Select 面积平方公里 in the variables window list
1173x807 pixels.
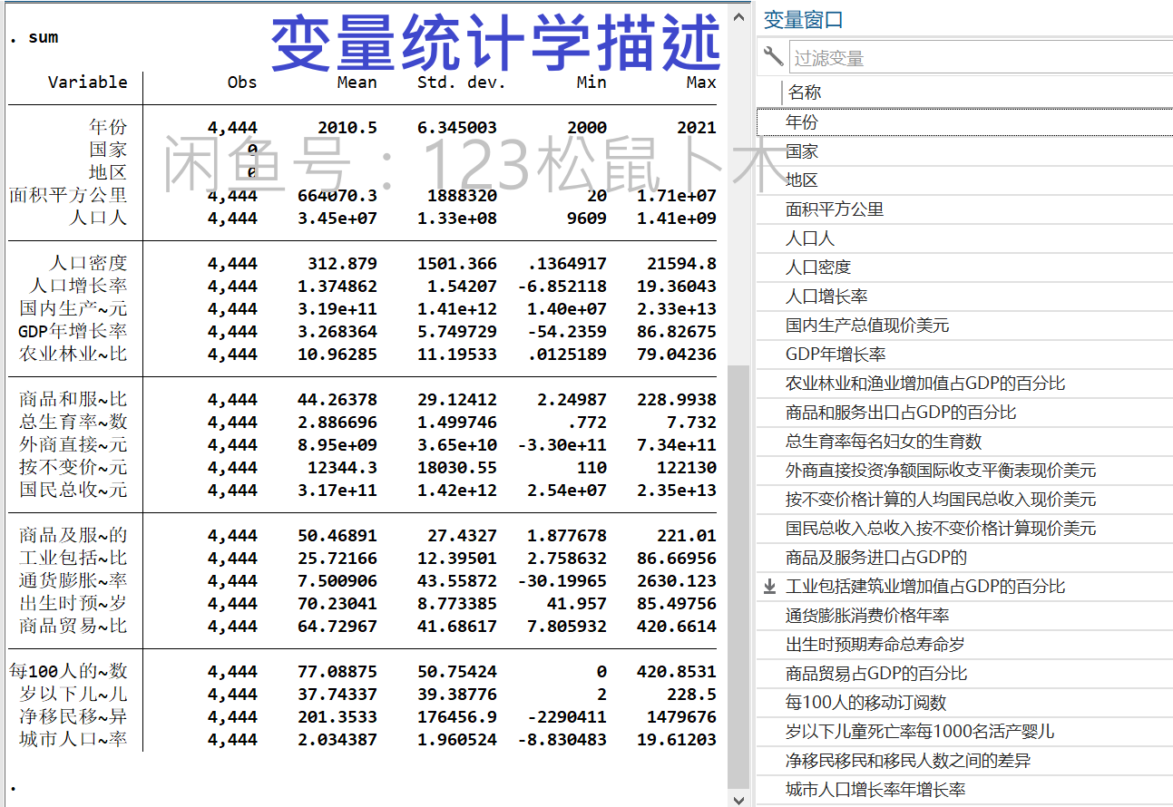[964, 209]
